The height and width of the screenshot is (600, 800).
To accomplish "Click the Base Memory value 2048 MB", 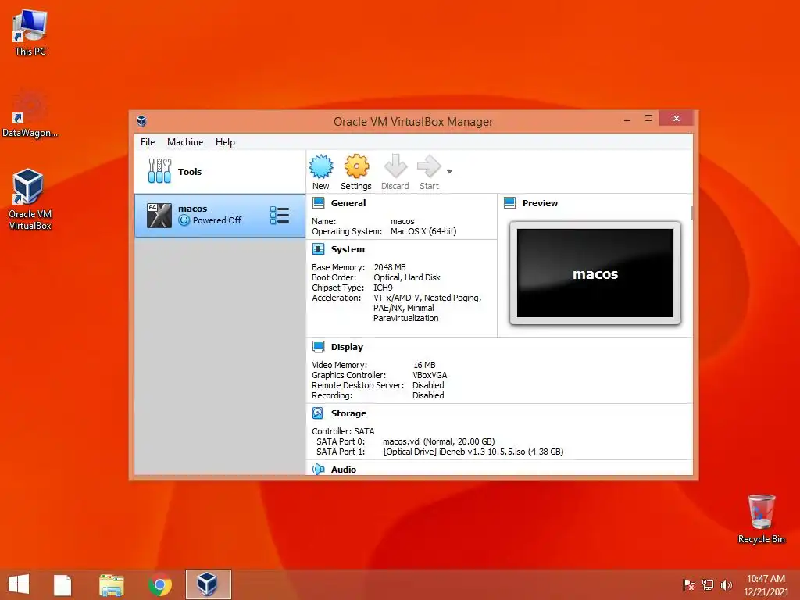I will pyautogui.click(x=390, y=267).
